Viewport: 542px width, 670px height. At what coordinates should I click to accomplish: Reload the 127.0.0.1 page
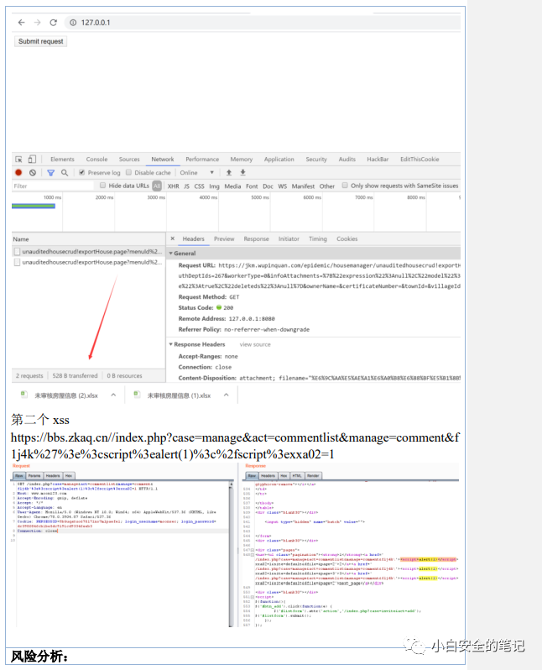(54, 23)
